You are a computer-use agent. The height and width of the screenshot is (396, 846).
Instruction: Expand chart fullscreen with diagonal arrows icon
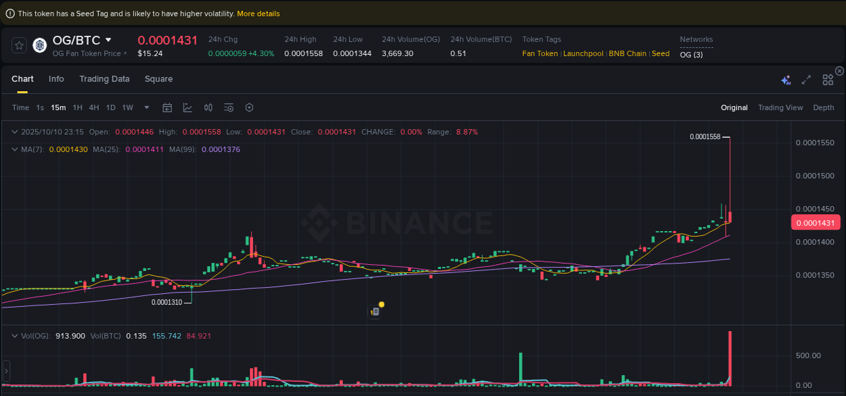coord(806,79)
